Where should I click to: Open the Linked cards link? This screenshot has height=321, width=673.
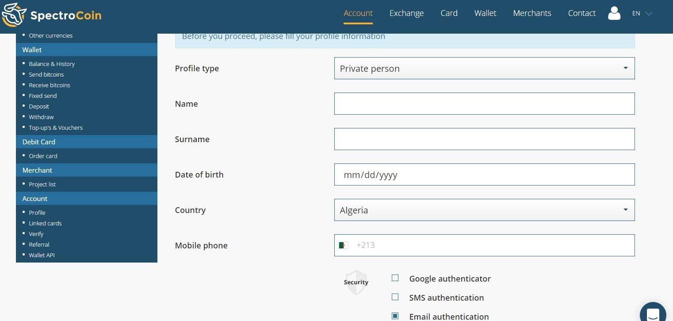(45, 223)
